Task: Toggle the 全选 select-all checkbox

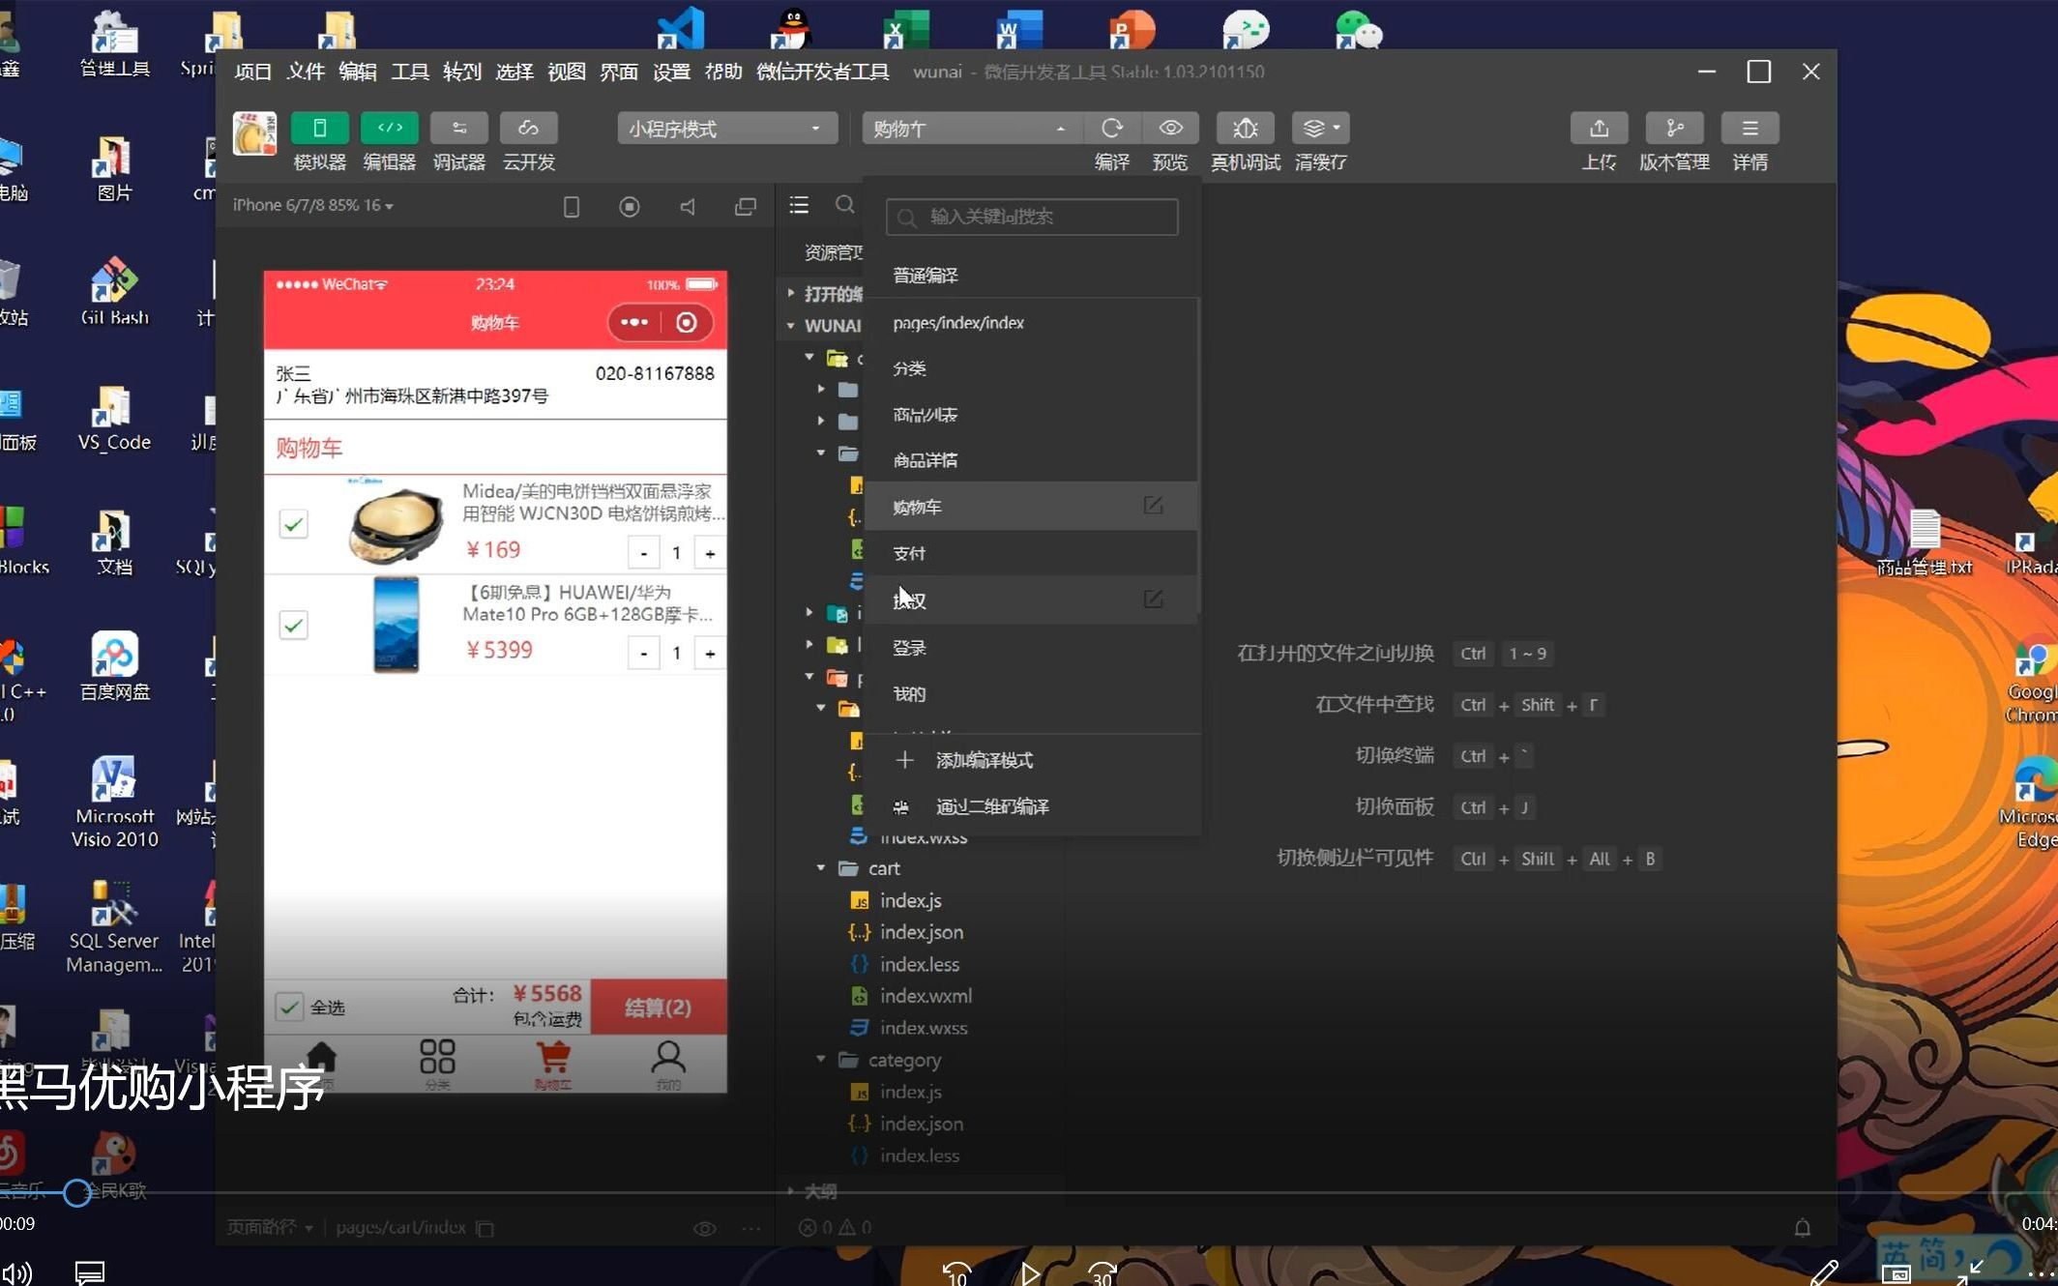Action: coord(291,1007)
